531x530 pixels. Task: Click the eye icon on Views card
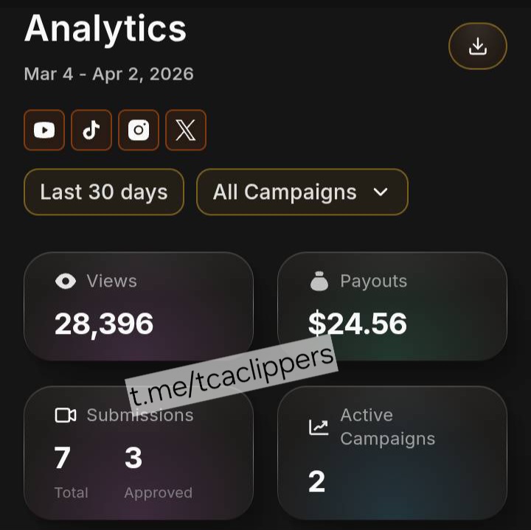[x=66, y=281]
